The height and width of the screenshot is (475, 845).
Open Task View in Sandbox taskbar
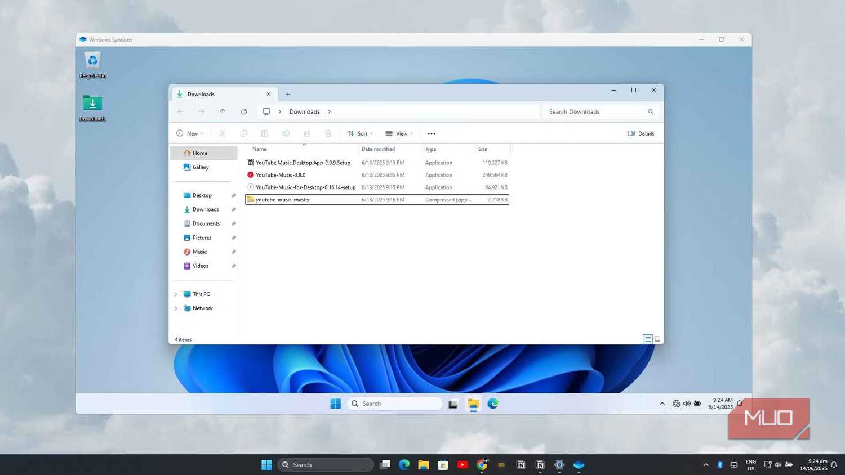pos(453,404)
